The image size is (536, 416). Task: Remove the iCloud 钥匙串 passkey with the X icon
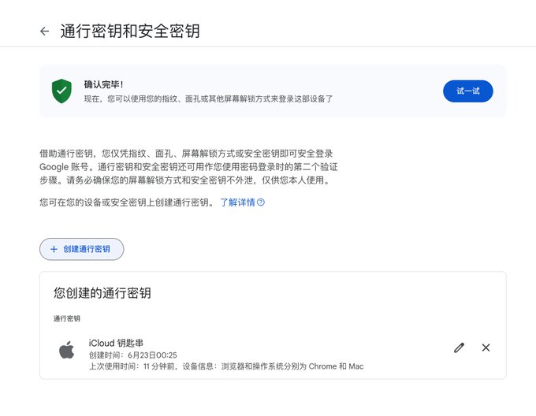point(486,347)
